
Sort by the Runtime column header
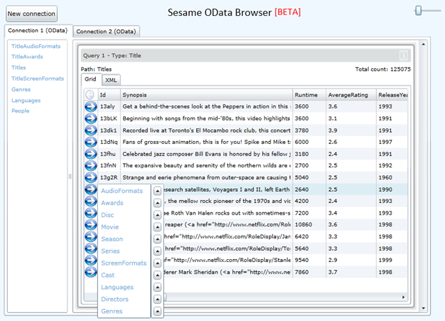309,94
